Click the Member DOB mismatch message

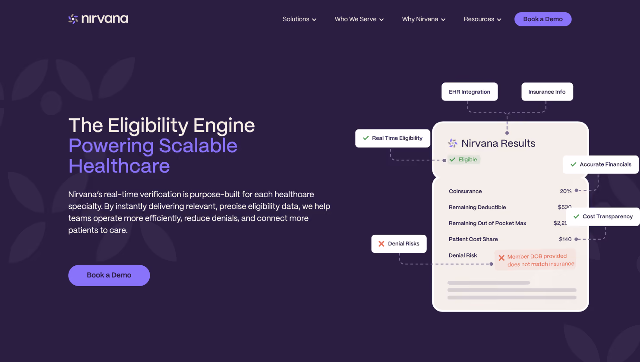[541, 260]
